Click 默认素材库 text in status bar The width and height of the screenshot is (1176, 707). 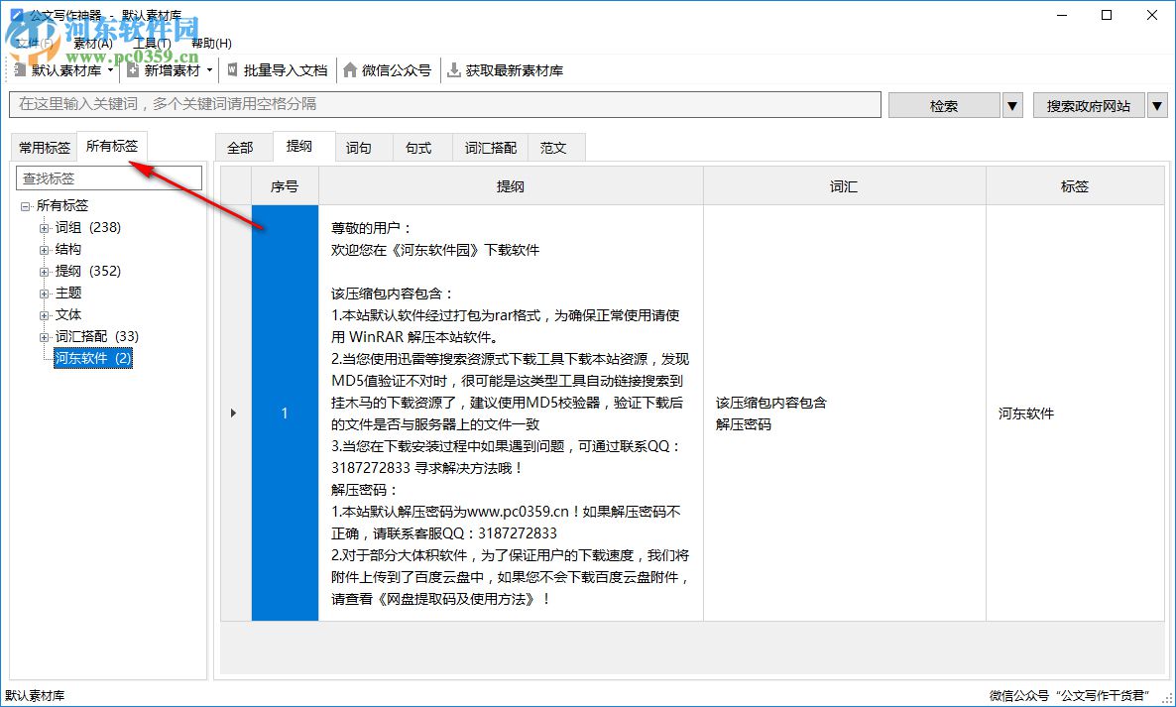pos(36,696)
